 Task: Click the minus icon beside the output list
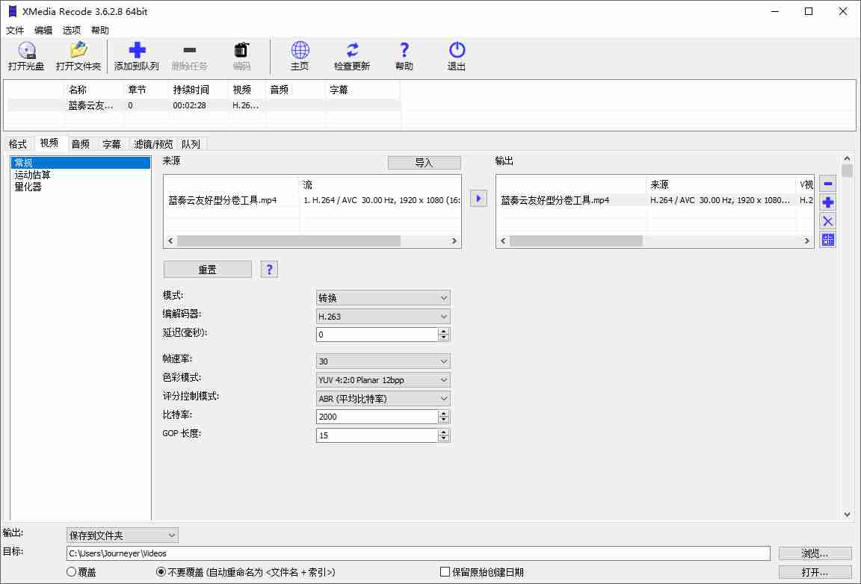[827, 184]
